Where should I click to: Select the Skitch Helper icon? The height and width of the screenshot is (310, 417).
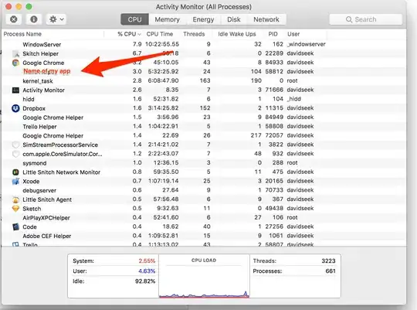[15, 54]
